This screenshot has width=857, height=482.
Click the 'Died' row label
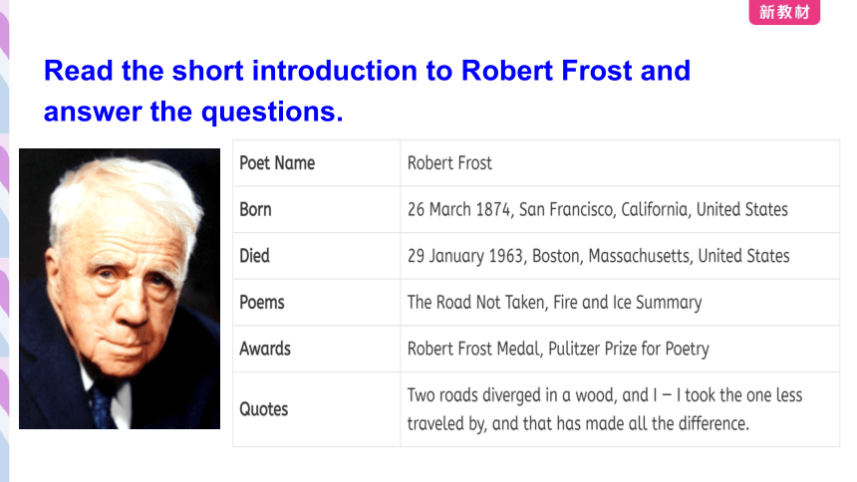(x=255, y=256)
